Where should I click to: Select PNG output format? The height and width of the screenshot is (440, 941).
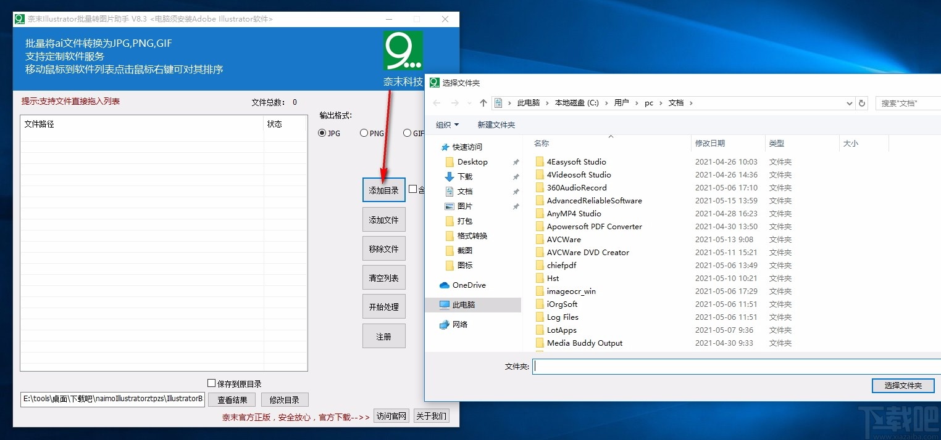364,133
